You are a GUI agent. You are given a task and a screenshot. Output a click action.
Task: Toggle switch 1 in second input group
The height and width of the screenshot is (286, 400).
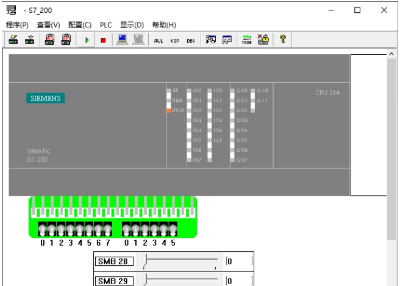(135, 229)
